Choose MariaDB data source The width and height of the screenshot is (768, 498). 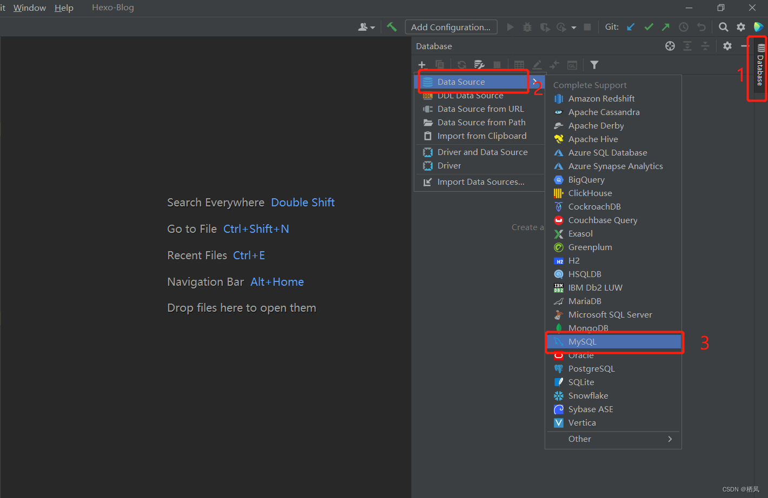pos(613,301)
